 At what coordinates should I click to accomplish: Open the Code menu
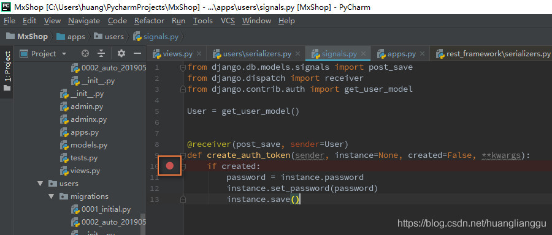[117, 21]
